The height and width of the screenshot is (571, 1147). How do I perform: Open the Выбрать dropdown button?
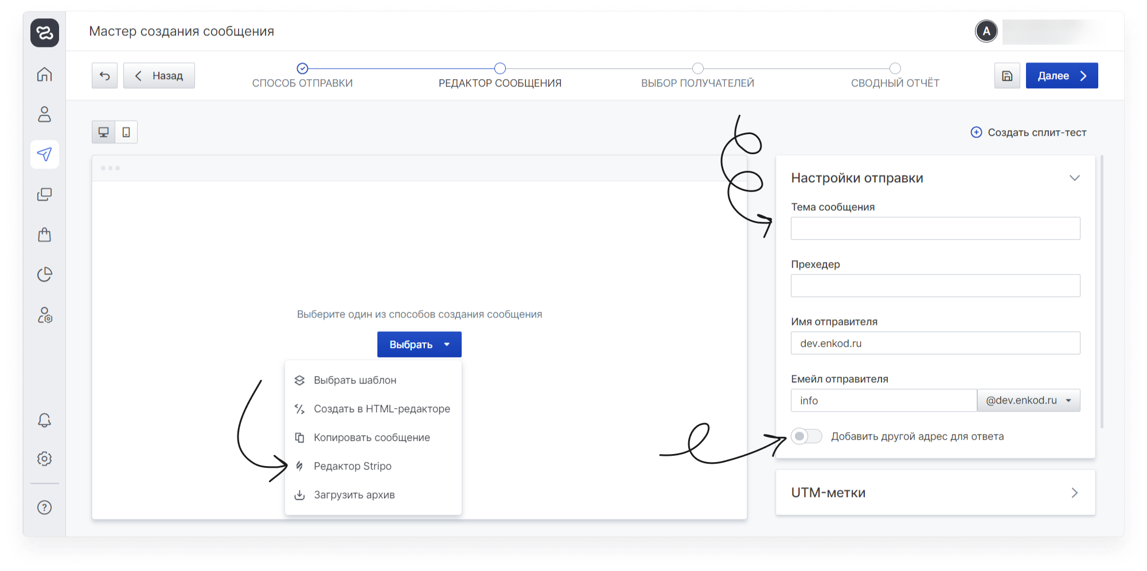pyautogui.click(x=419, y=345)
